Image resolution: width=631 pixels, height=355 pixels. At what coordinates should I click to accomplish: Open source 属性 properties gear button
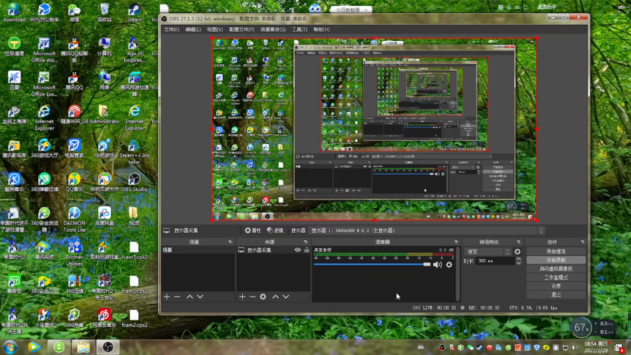253,230
